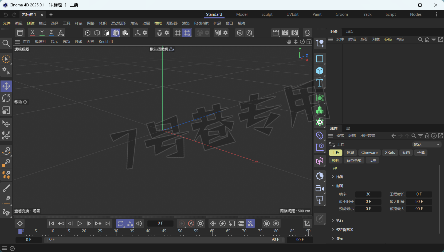Open object manager hamburger menu
The width and height of the screenshot is (444, 252).
[x=331, y=39]
